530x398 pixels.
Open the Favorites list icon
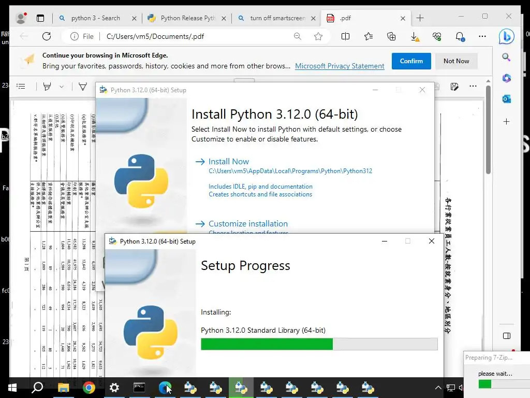(369, 36)
